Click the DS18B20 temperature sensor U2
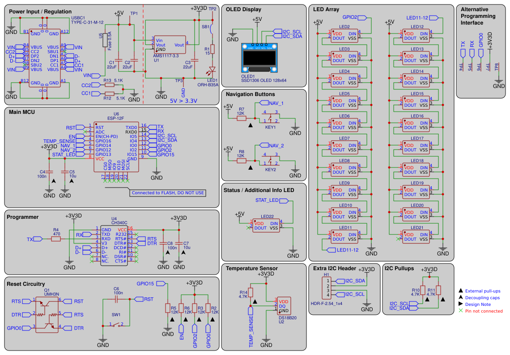510x355 pixels. coord(284,306)
